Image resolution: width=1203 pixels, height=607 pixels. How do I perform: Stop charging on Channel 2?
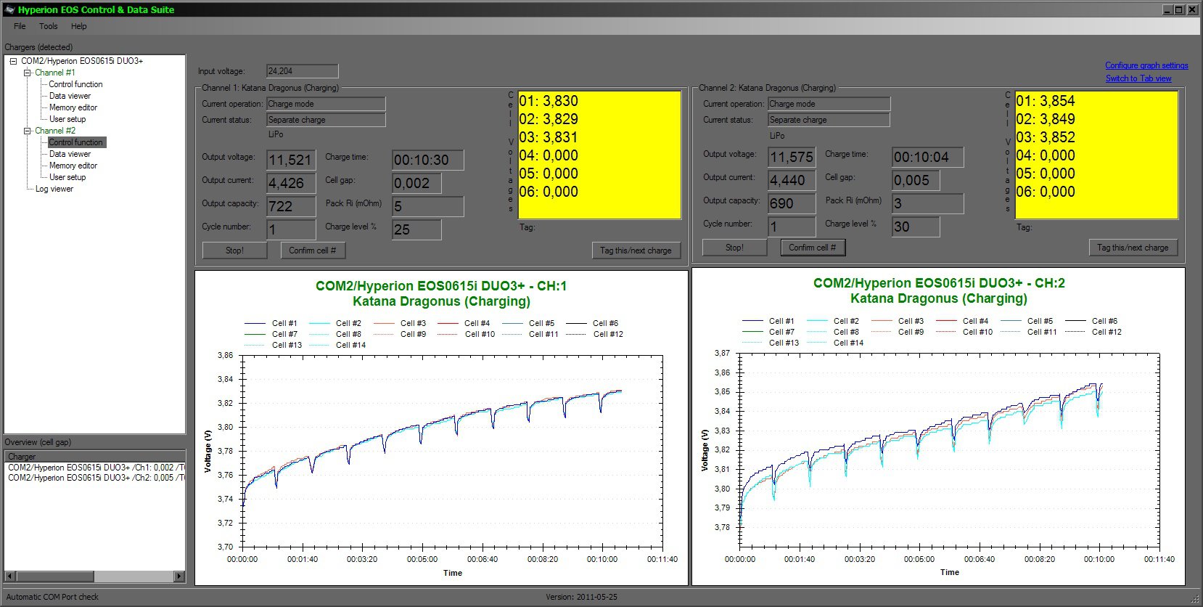[734, 248]
